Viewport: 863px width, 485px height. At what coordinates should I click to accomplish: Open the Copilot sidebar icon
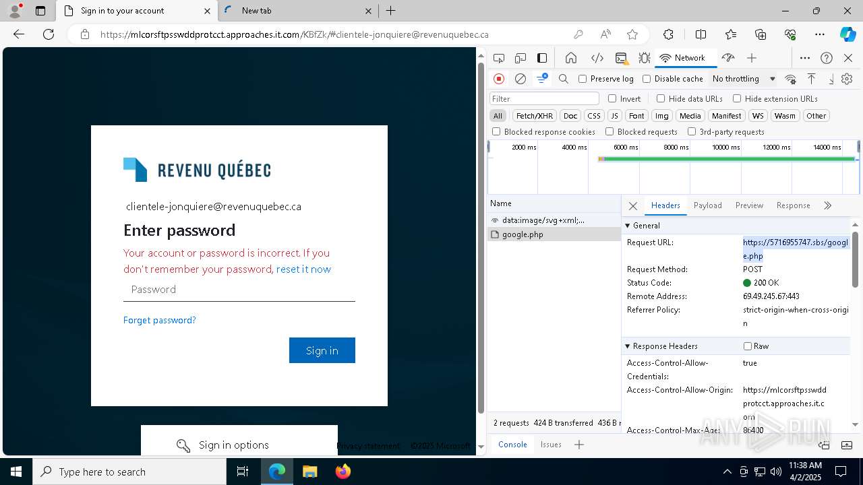pos(847,34)
